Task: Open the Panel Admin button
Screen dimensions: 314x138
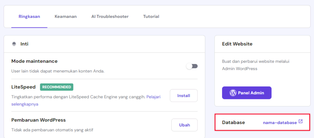Action: [x=247, y=93]
